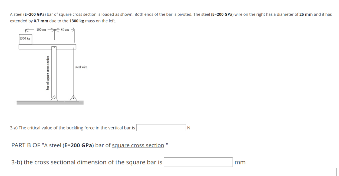The image size is (339, 176).
Task: Click the 'N' unit label after the answer box
Action: coord(188,128)
